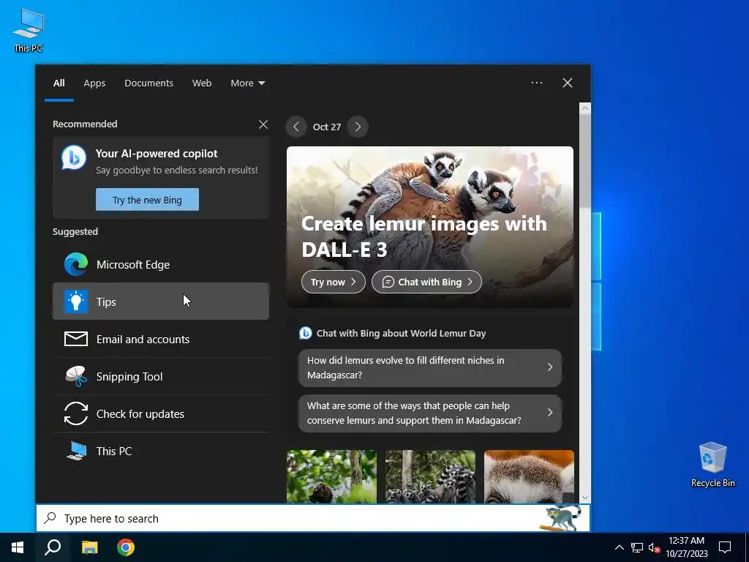
Task: Click the muted volume tray icon
Action: point(654,547)
